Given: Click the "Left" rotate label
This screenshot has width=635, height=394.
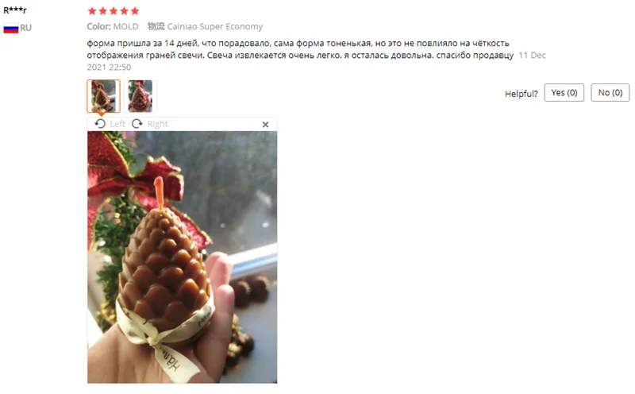Looking at the screenshot, I should [117, 124].
